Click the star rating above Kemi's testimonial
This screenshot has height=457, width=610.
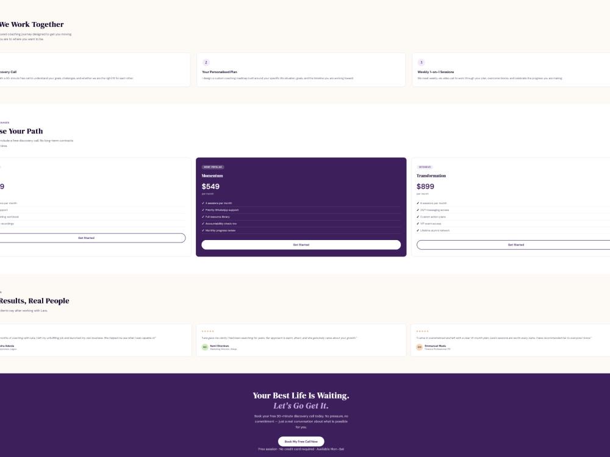pos(208,331)
